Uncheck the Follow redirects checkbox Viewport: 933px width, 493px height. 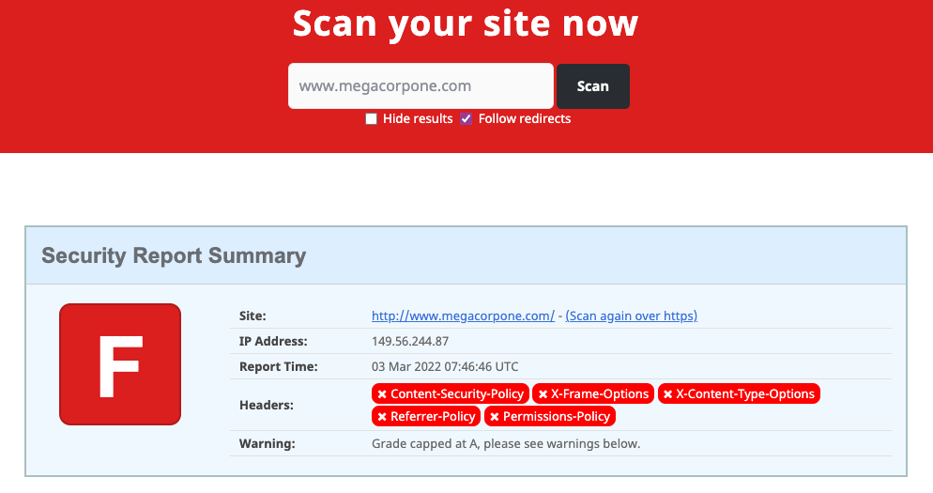coord(466,119)
